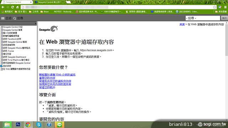Close the first Seagate Central tab
Image resolution: width=228 pixels, height=128 pixels.
point(31,2)
